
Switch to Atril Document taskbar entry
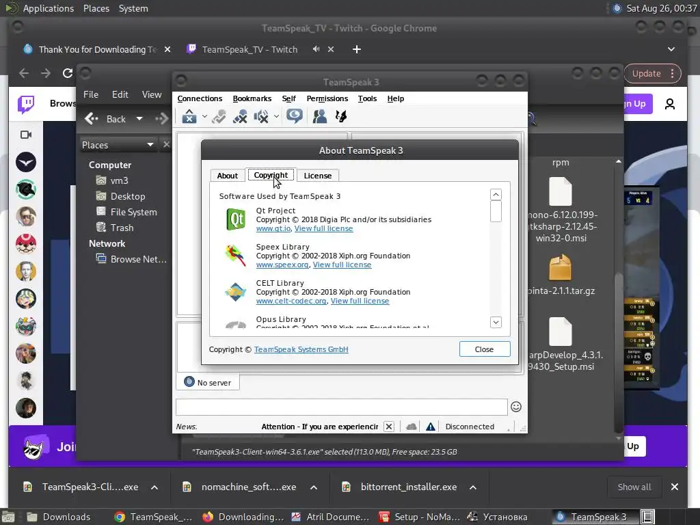coord(330,517)
